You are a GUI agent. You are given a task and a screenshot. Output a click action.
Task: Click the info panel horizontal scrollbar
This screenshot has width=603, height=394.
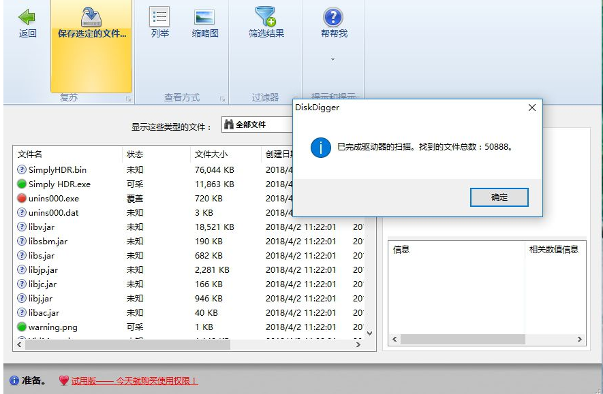463,339
